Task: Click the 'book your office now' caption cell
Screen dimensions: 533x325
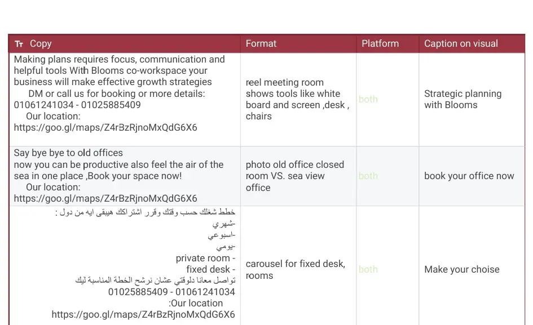Action: tap(469, 176)
